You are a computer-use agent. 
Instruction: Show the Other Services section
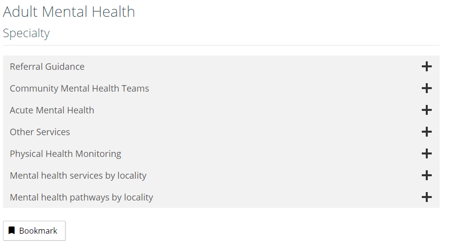pos(221,132)
